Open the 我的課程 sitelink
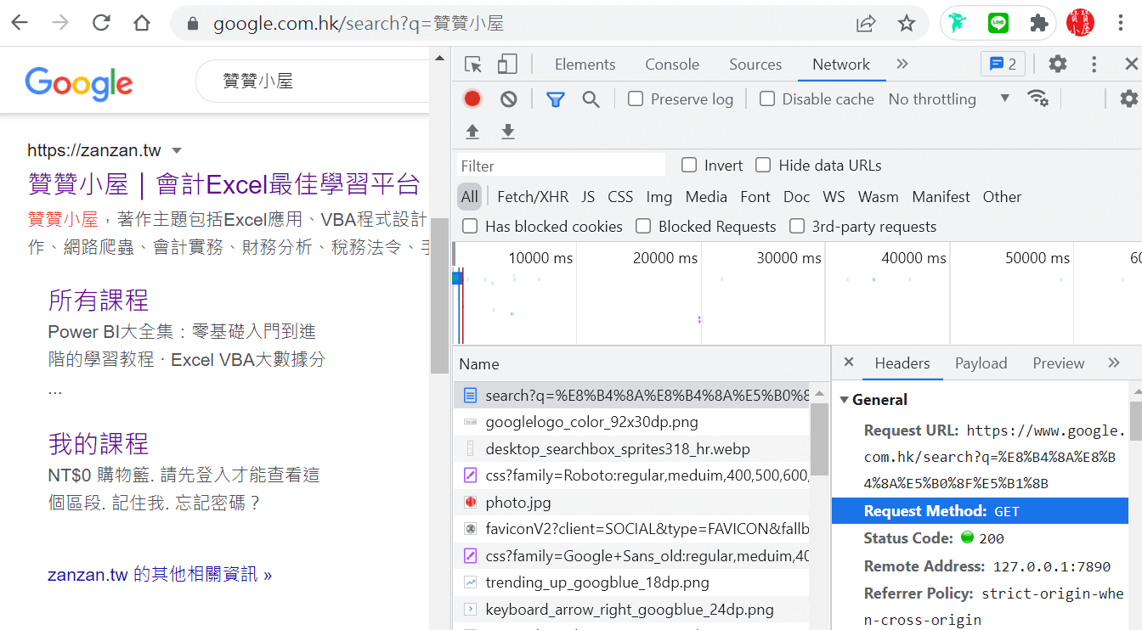 pos(99,444)
